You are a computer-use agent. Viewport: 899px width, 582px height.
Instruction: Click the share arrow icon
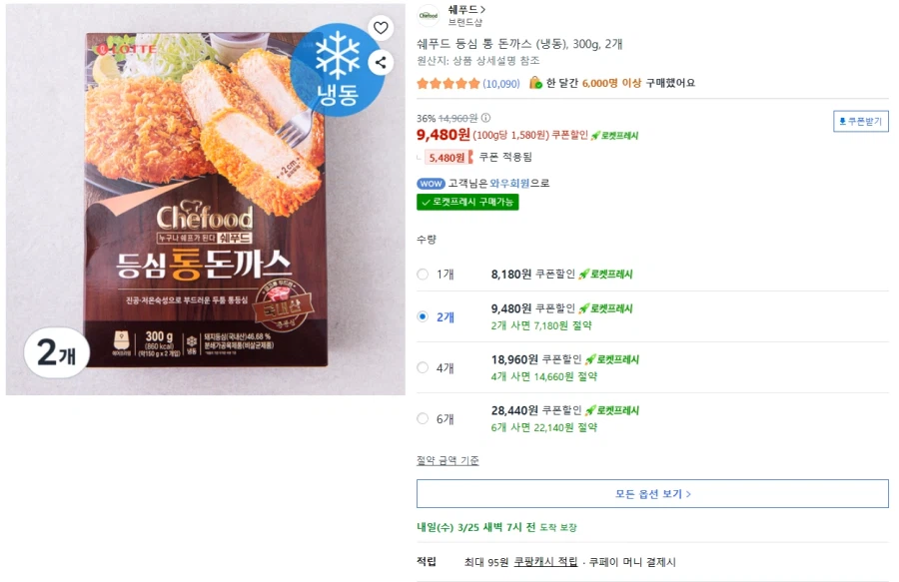(x=380, y=62)
